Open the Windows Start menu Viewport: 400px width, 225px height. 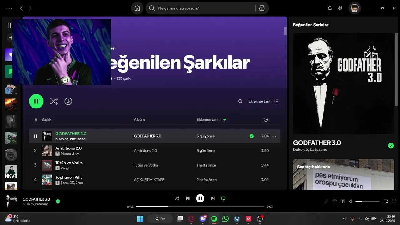140,219
